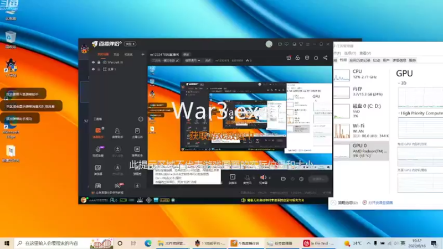Click the user avatar in the streaming status bar
443x249 pixels.
[84, 200]
